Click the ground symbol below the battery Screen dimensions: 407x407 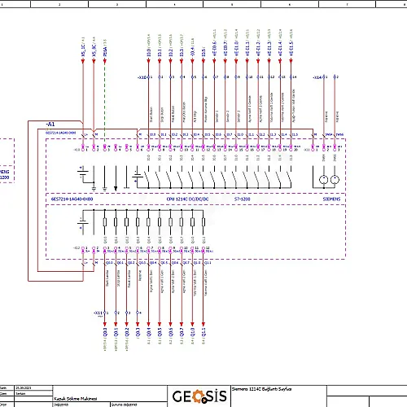[x=94, y=188]
